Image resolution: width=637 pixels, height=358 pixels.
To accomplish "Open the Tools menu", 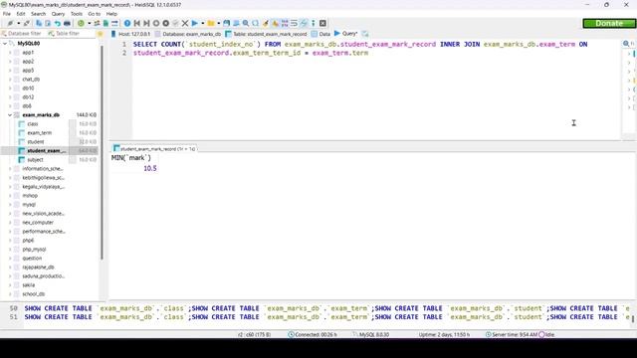I will (77, 14).
